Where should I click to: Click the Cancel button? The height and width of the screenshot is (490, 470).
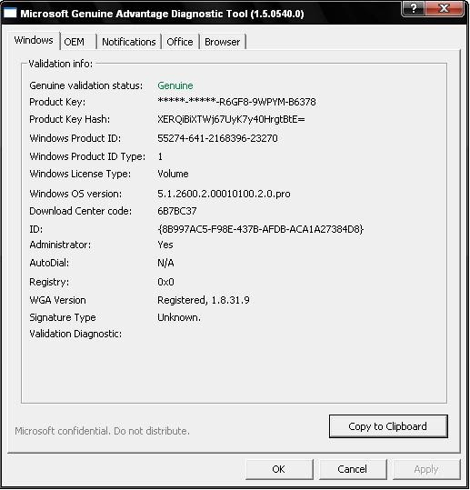(353, 469)
